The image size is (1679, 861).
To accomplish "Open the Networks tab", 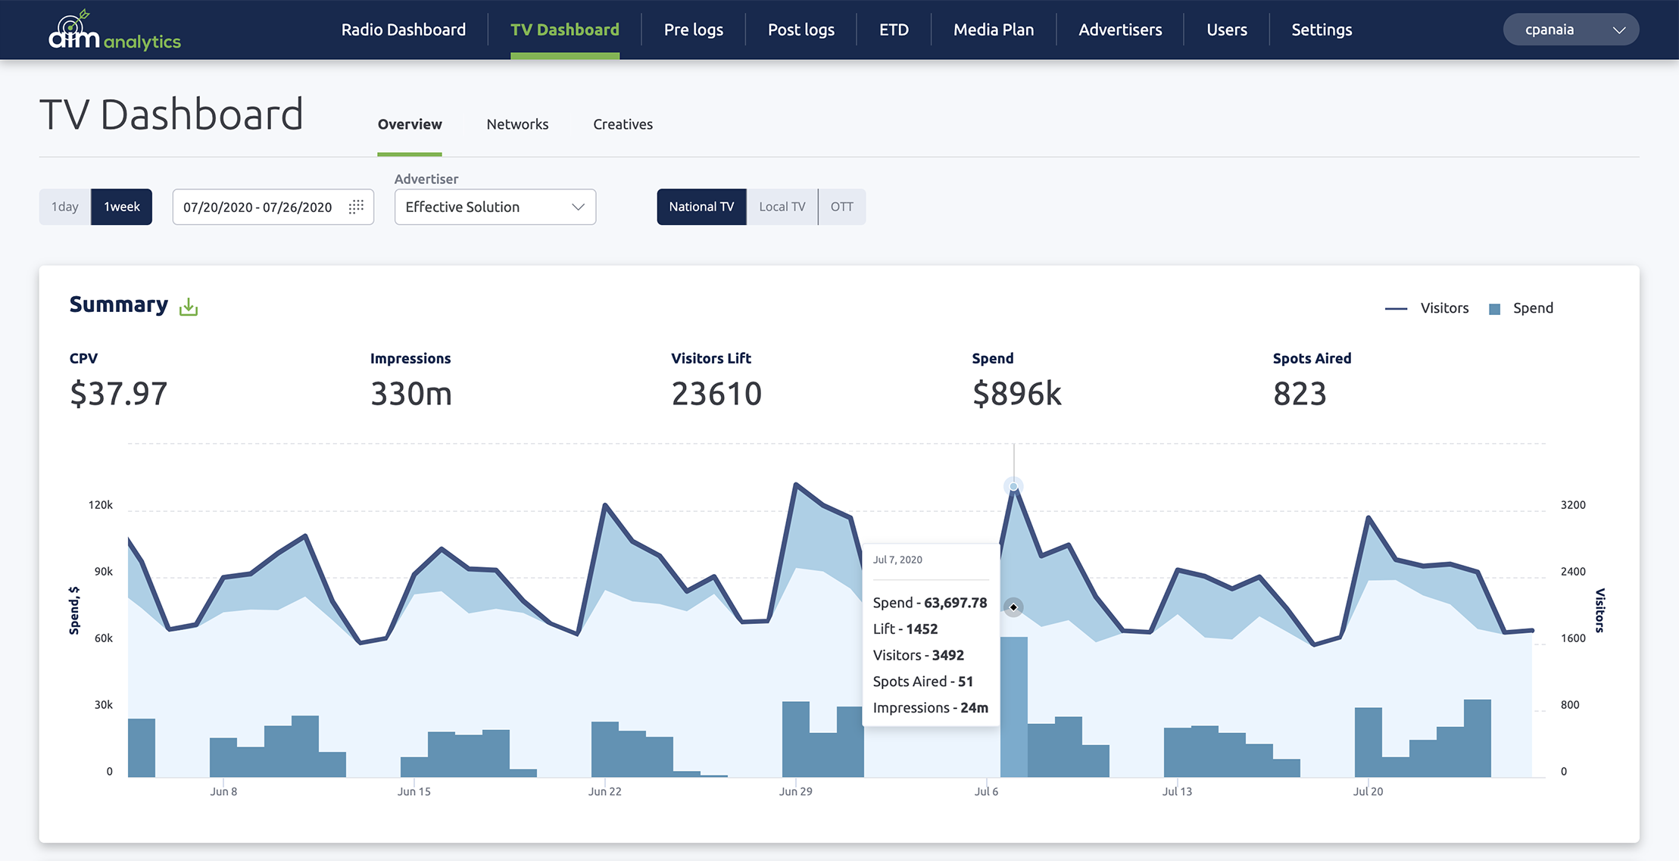I will coord(517,124).
